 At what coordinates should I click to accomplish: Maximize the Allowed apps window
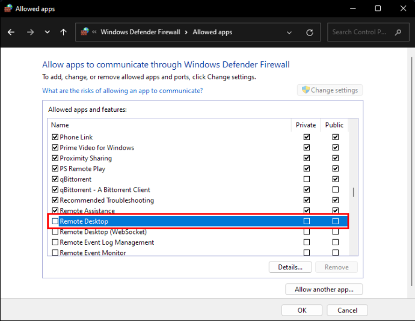click(x=378, y=8)
